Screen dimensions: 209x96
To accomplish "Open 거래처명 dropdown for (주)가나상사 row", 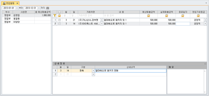I will (x=102, y=20).
